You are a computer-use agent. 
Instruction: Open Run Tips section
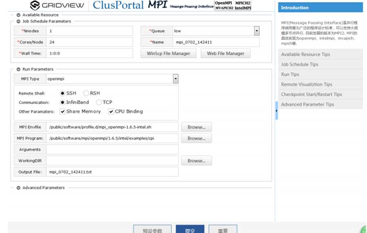pos(320,74)
